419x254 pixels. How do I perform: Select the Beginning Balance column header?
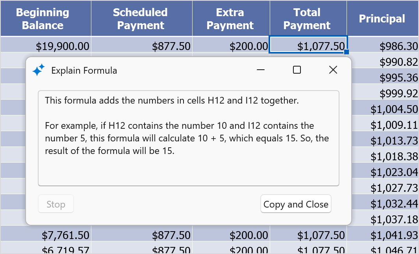pos(43,19)
